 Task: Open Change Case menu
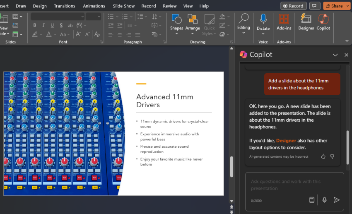pyautogui.click(x=65, y=34)
